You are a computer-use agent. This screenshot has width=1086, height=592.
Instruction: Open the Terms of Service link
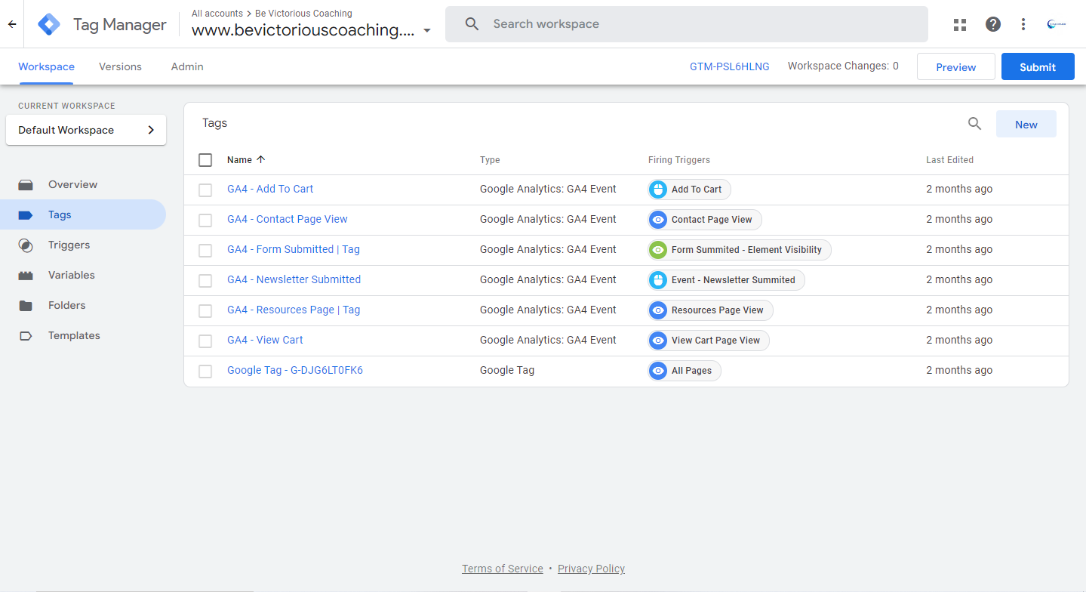point(503,569)
